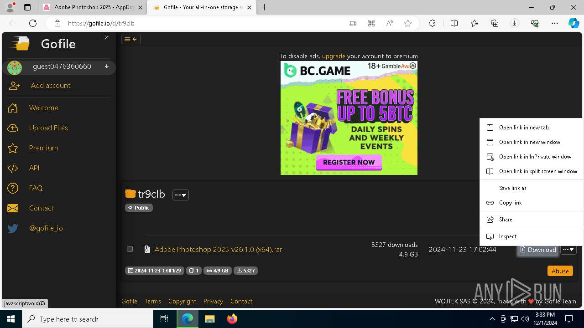Choose Open link in new window
The image size is (584, 328).
(531, 142)
